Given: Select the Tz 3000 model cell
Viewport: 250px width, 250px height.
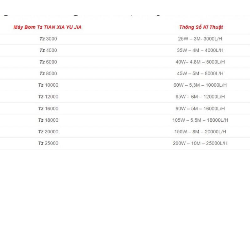Looking at the screenshot, I should pos(48,39).
